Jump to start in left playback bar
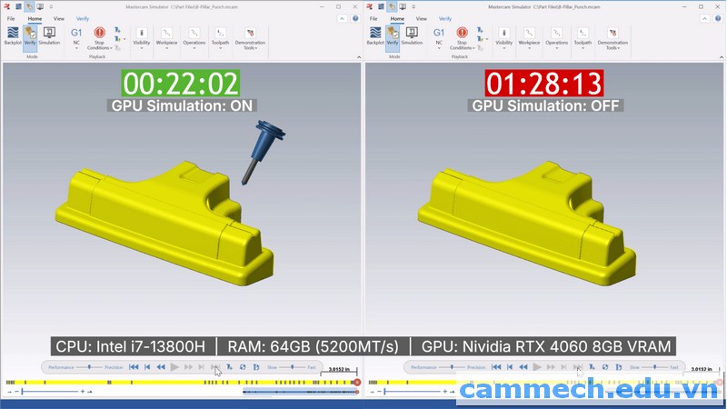727x409 pixels. point(134,367)
